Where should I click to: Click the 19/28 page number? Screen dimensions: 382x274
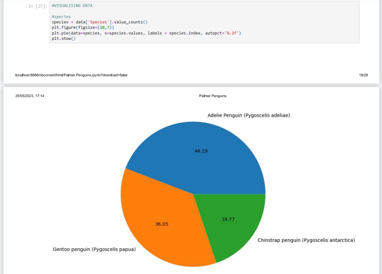[x=363, y=75]
